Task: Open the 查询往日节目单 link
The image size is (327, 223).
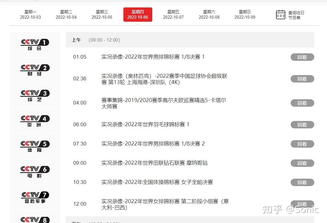Action: (x=296, y=15)
